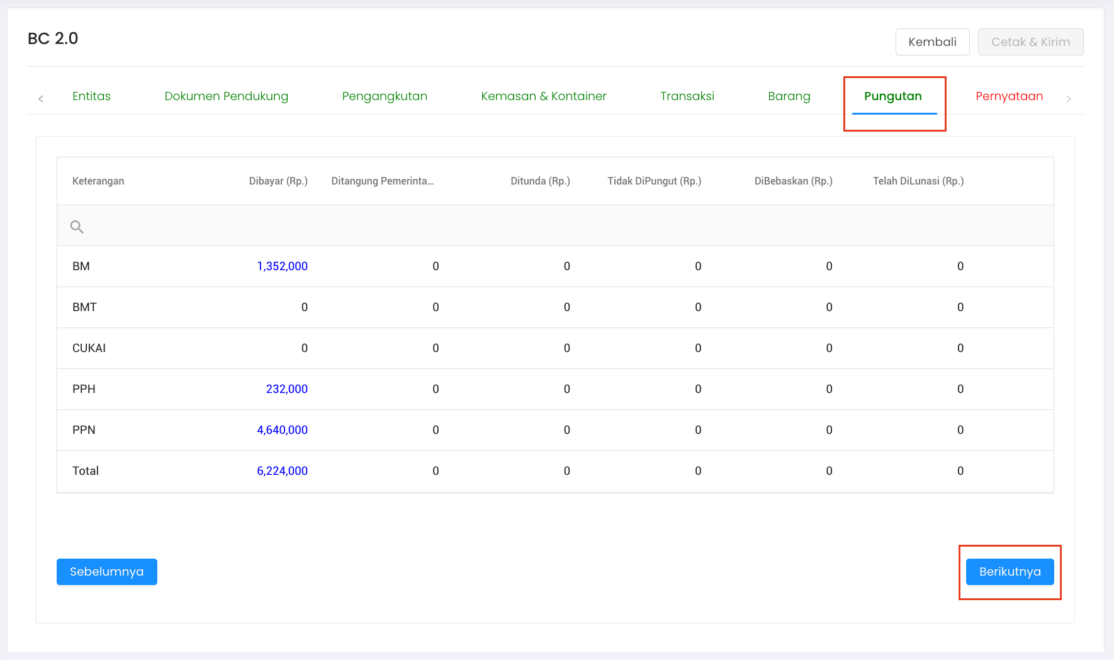Screen dimensions: 1114x660
Task: Switch to the Entitas tab
Action: coord(91,96)
